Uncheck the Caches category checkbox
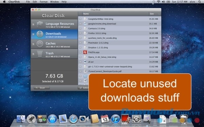 (33, 44)
